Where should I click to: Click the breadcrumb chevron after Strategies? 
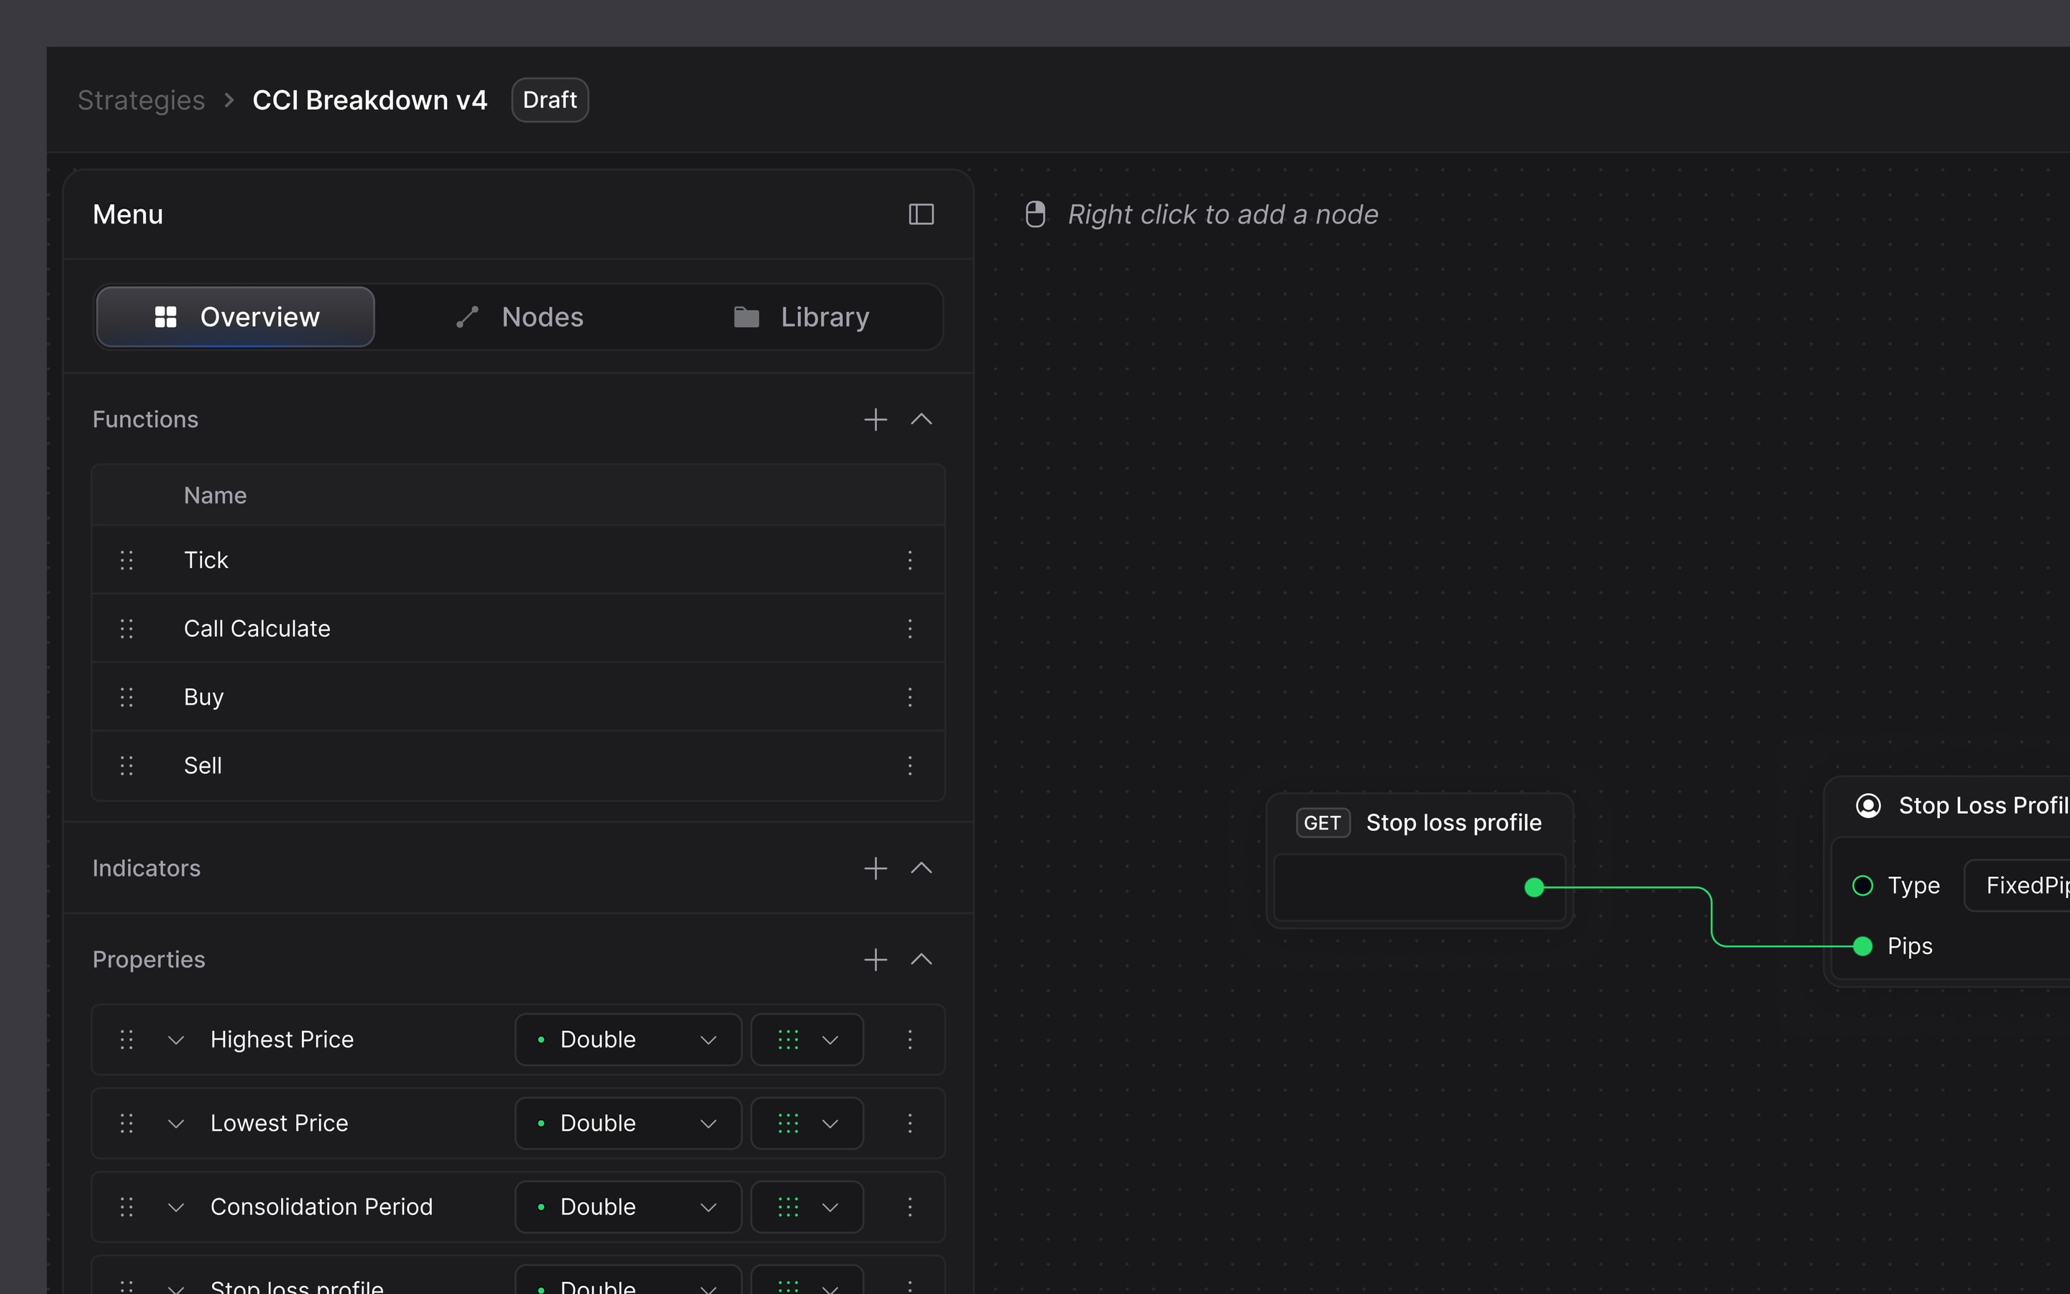click(x=229, y=100)
